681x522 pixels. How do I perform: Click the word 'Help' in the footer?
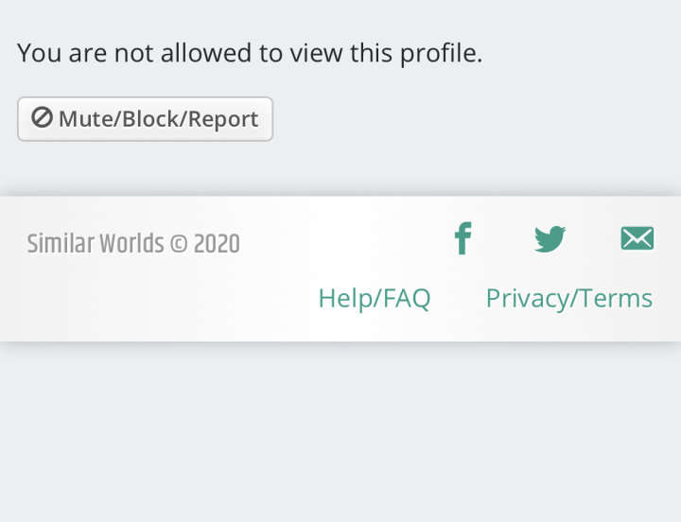[344, 298]
